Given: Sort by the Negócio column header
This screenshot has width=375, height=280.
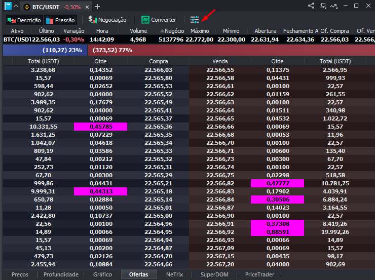Looking at the screenshot, I should point(172,31).
